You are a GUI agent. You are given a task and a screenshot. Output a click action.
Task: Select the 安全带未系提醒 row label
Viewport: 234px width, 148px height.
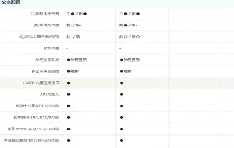tap(46, 71)
